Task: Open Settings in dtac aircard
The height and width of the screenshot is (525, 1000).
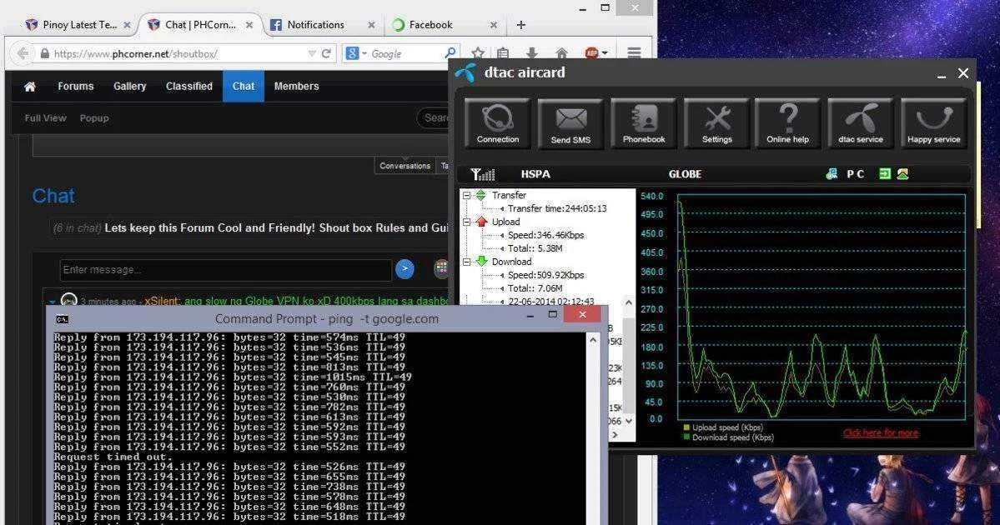Action: pyautogui.click(x=716, y=123)
